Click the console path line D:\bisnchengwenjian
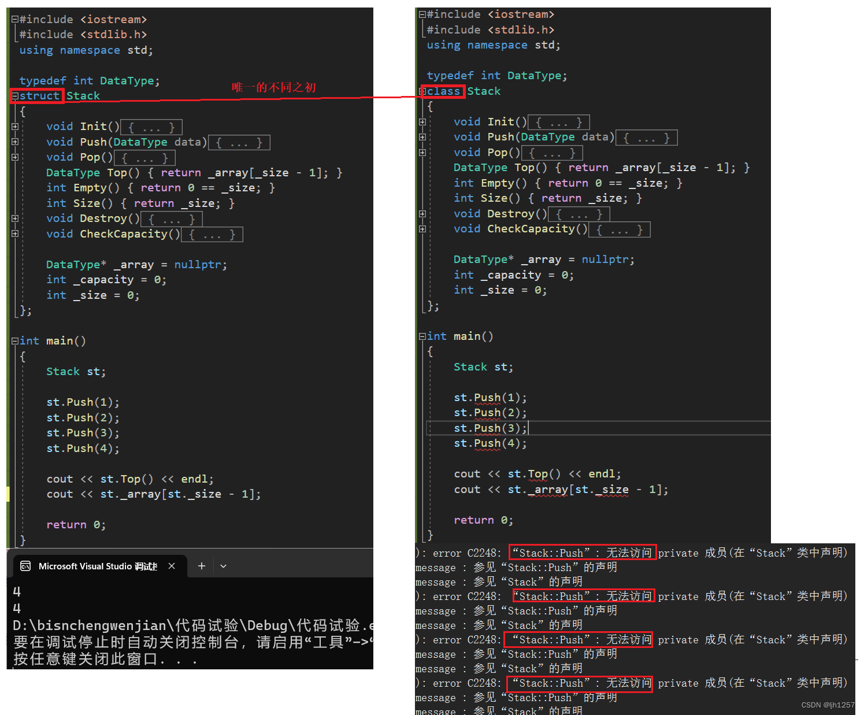 [193, 626]
